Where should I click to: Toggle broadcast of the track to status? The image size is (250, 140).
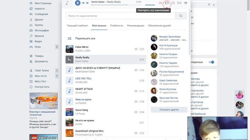click(x=179, y=3)
